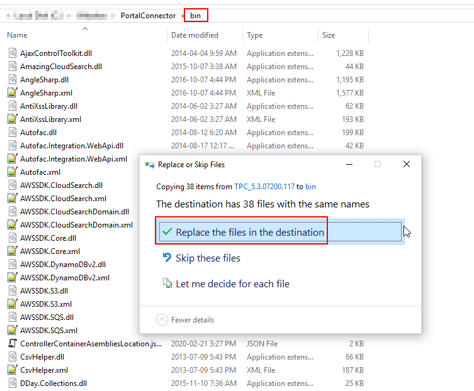Click the AjaxControlToolkit.dll file icon
This screenshot has width=474, height=391.
[13, 53]
